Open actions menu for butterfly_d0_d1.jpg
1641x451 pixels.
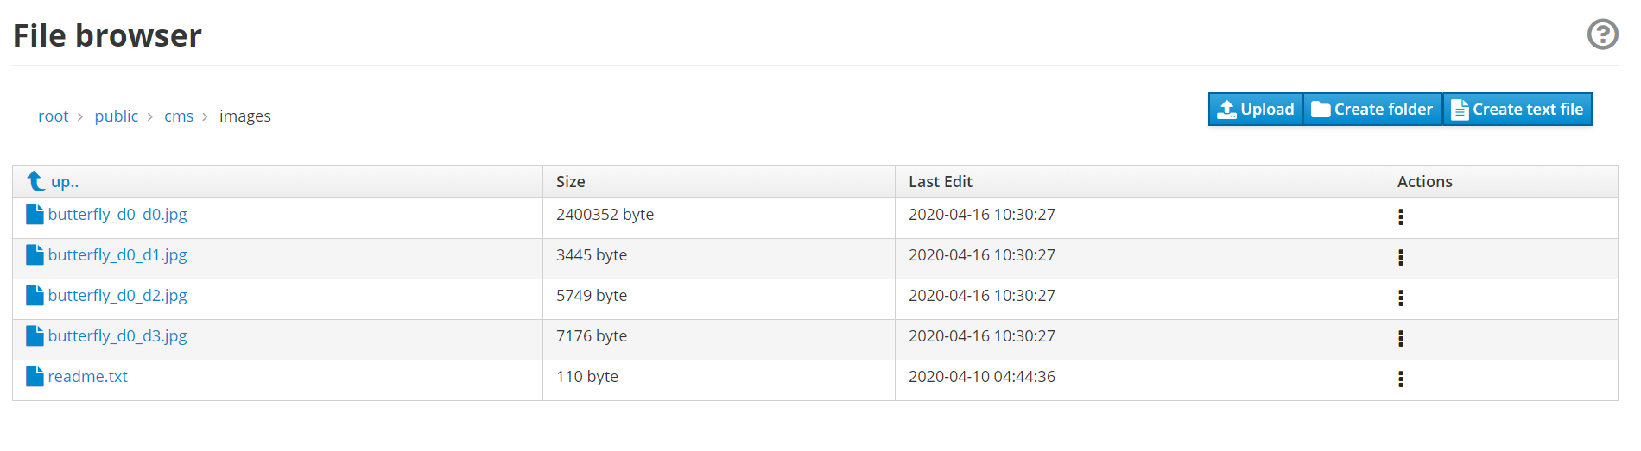pyautogui.click(x=1401, y=257)
